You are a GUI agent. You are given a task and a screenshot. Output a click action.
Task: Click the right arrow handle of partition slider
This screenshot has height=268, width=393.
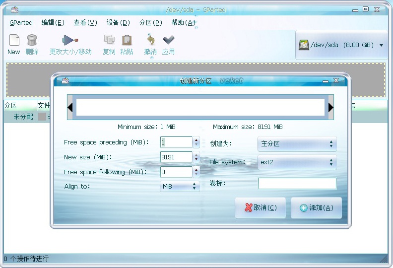331,107
